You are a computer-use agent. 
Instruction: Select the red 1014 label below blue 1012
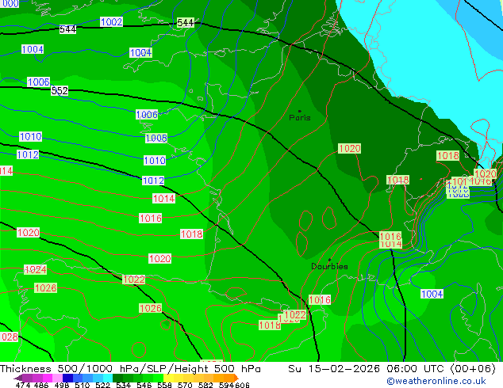click(x=163, y=199)
